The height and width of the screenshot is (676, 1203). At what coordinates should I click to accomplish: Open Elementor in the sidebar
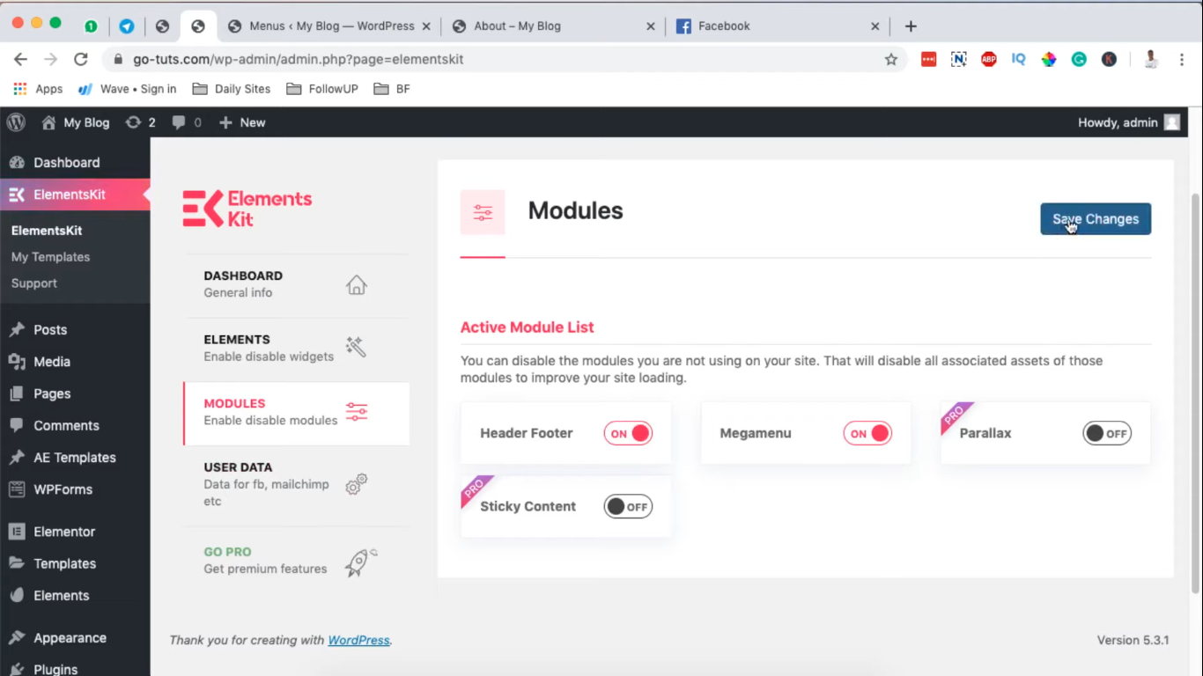[x=75, y=532]
